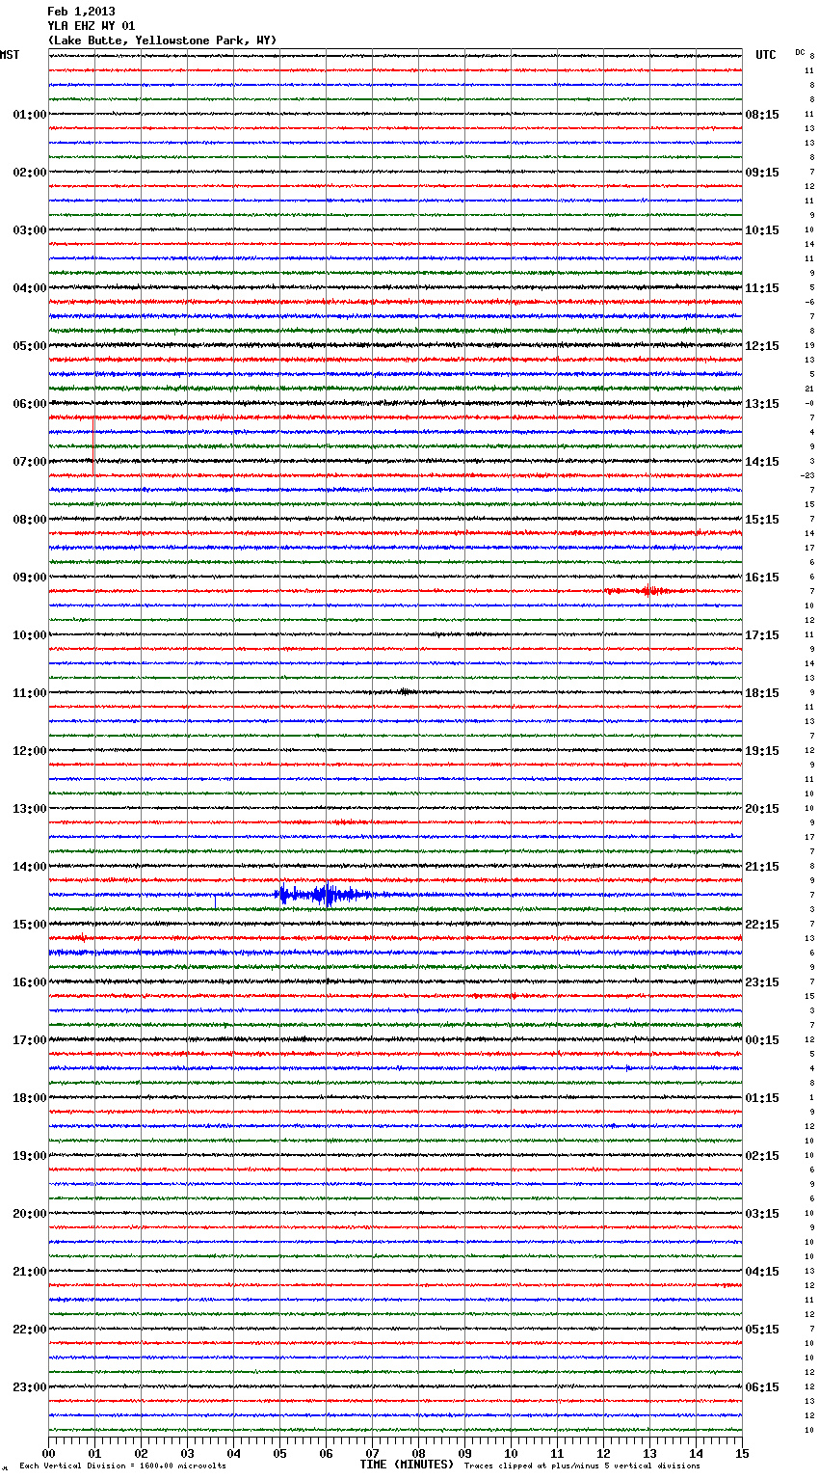Viewport: 819px width, 1479px height.
Task: Click the '(Lake Butte, Yellowstone Park, WY)' location line
Action: pos(162,40)
